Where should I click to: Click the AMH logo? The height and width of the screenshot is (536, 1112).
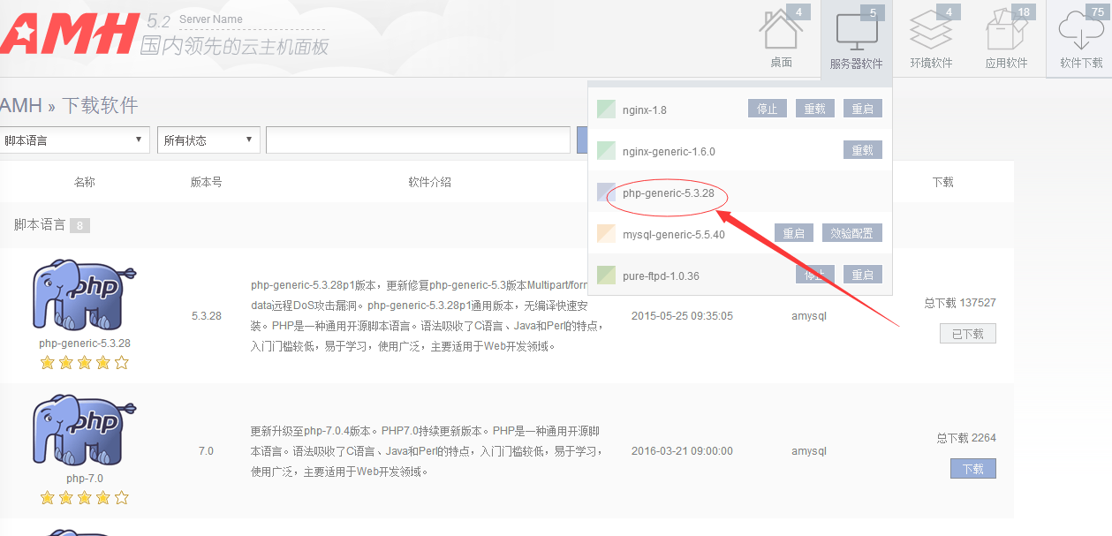[69, 34]
